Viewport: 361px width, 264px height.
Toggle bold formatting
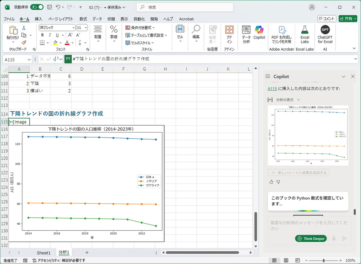coord(42,35)
